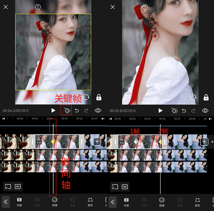Tap 00:07 ruler mark in right timeline
Screen dimensions: 214x211
click(x=177, y=119)
